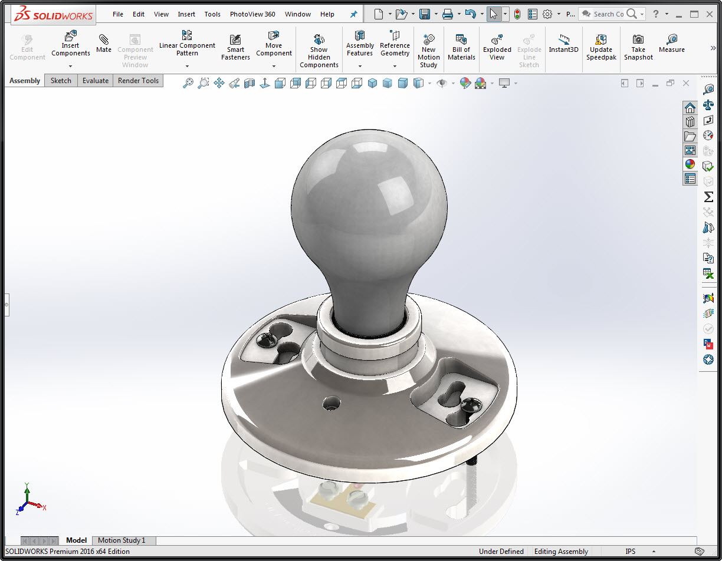Expand Linear Component Pattern dropdown arrow
The height and width of the screenshot is (561, 722).
tap(187, 66)
